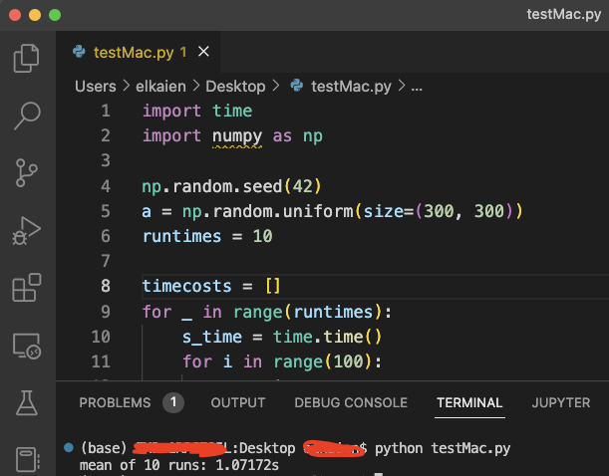Expand the elkaien breadcrumb folder
The width and height of the screenshot is (609, 476).
158,87
